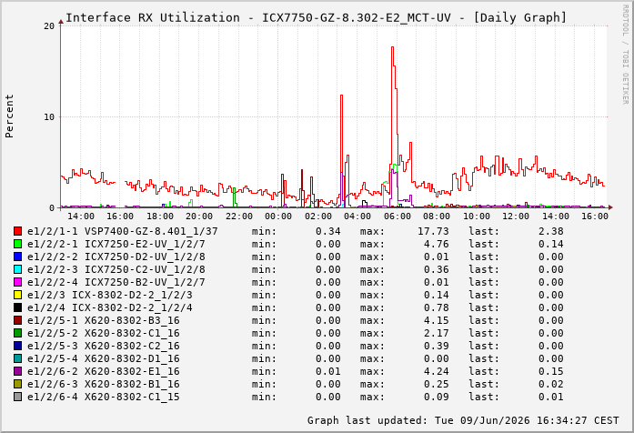Click legend label e1/2/2-4 ICX7250-B2-UV_1/2/7
This screenshot has width=634, height=433.
coord(116,282)
